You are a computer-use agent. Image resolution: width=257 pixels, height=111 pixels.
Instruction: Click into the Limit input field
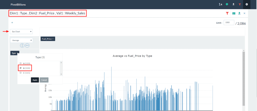click(229, 23)
